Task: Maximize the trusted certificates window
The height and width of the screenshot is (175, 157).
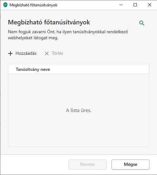Action: 135,5
